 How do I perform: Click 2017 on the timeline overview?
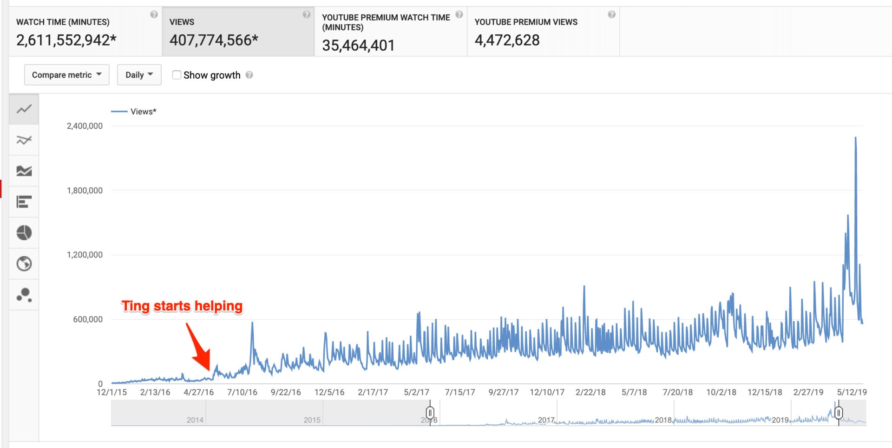tap(546, 420)
